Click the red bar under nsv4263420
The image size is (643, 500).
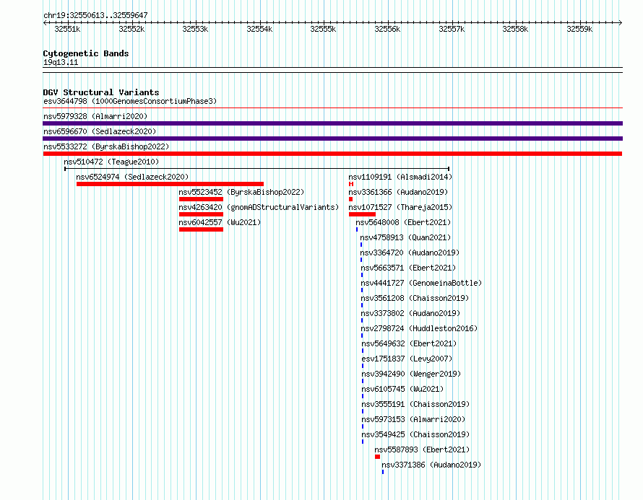coord(201,214)
